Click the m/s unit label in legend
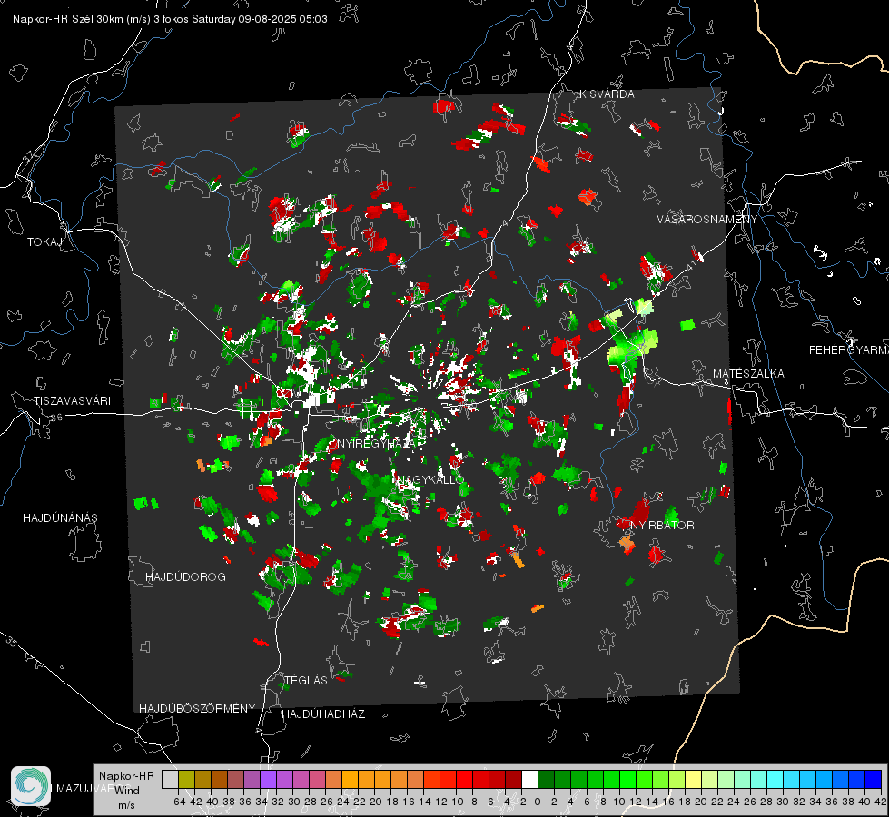Image resolution: width=889 pixels, height=817 pixels. click(x=126, y=805)
